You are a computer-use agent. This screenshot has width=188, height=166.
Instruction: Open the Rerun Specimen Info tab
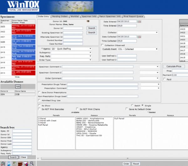pos(110,17)
